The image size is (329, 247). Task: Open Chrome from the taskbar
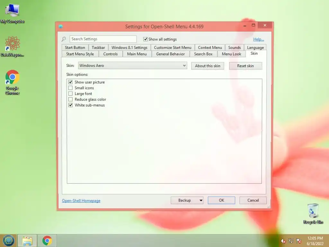click(47, 241)
